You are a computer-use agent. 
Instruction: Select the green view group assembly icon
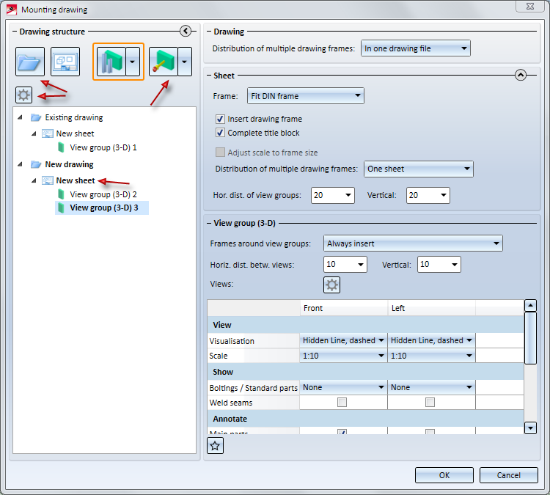(x=110, y=62)
